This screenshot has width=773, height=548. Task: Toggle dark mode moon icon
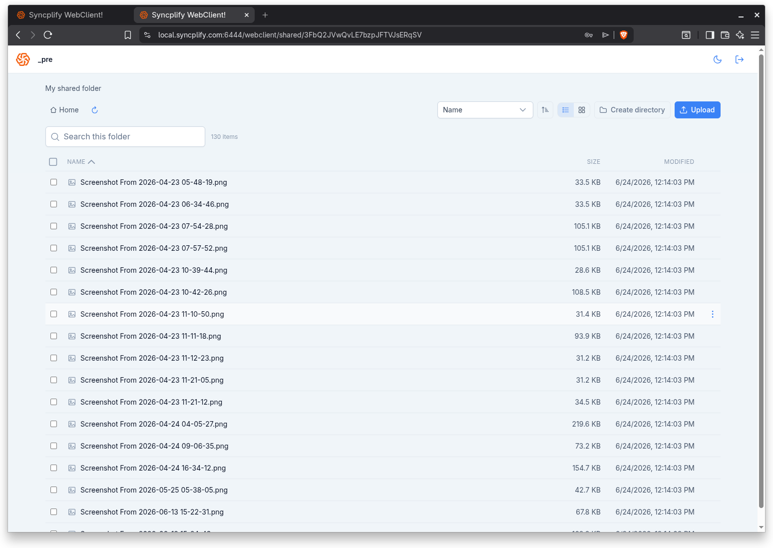pos(718,59)
